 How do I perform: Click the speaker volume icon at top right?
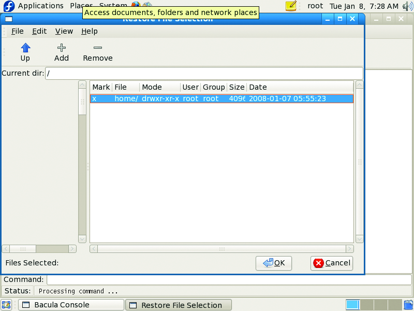[408, 6]
